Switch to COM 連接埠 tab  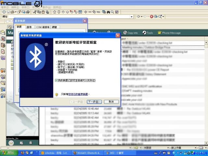coord(43,27)
